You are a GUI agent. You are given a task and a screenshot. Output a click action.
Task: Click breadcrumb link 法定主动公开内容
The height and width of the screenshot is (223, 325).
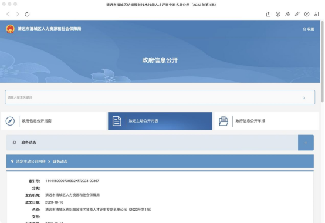(x=31, y=161)
